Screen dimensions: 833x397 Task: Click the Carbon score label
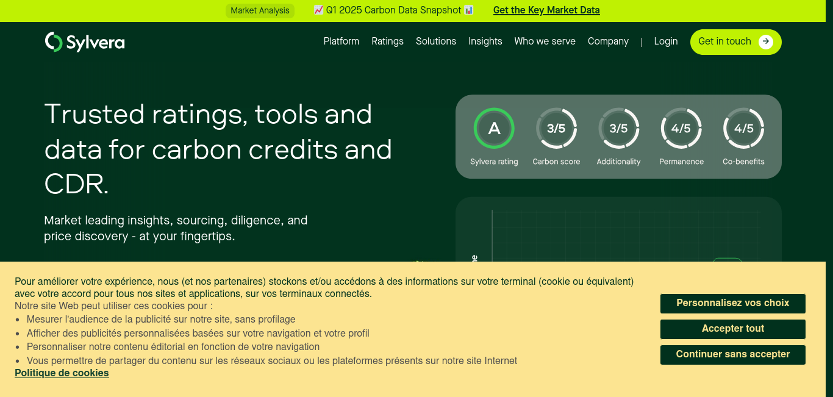(x=556, y=162)
